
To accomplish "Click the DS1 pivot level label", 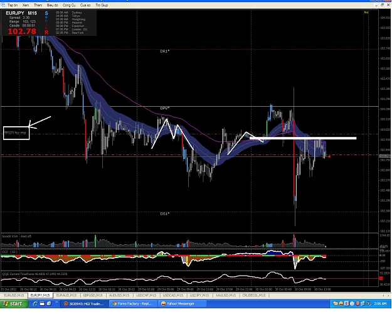I will point(165,214).
